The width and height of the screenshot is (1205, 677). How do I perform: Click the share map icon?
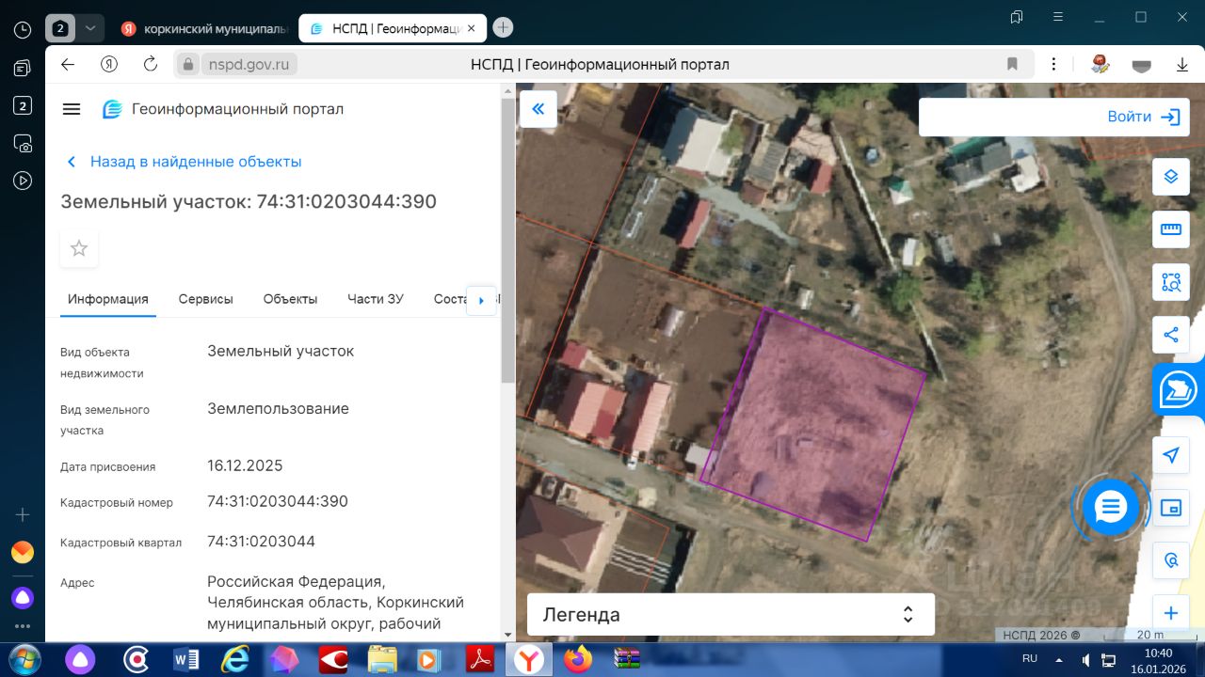(x=1170, y=335)
